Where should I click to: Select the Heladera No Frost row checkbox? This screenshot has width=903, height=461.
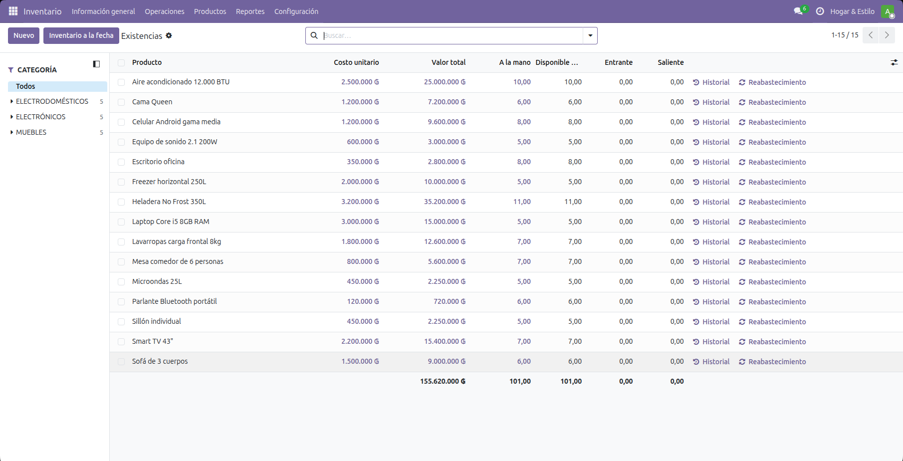[121, 202]
